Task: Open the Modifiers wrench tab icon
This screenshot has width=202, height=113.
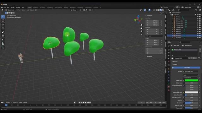Action: 169,72
